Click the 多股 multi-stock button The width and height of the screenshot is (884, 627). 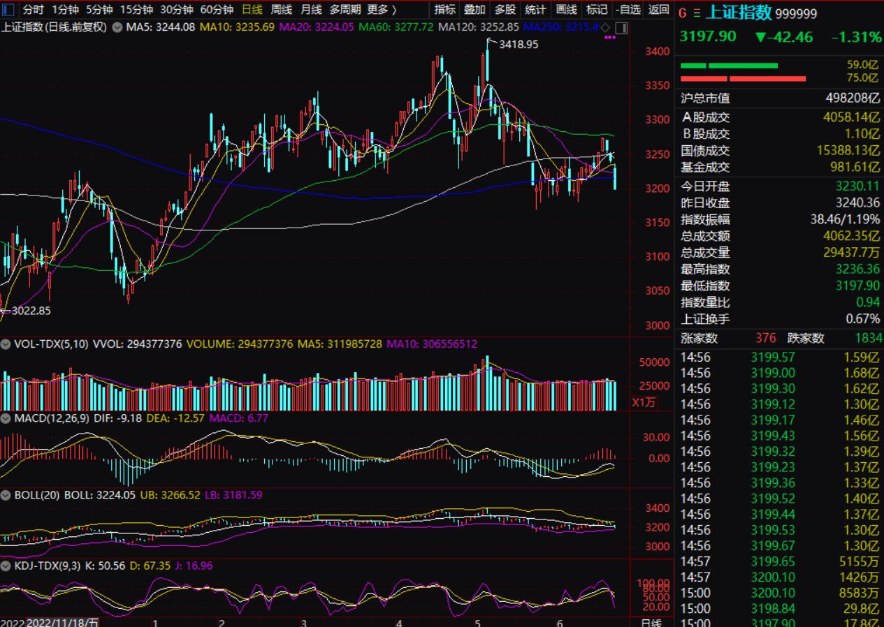tap(505, 10)
